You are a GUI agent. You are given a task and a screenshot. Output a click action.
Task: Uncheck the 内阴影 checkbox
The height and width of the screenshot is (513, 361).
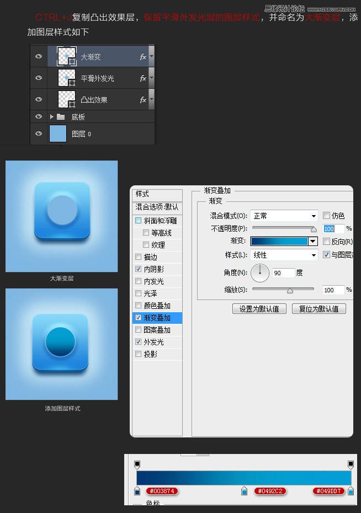(138, 269)
